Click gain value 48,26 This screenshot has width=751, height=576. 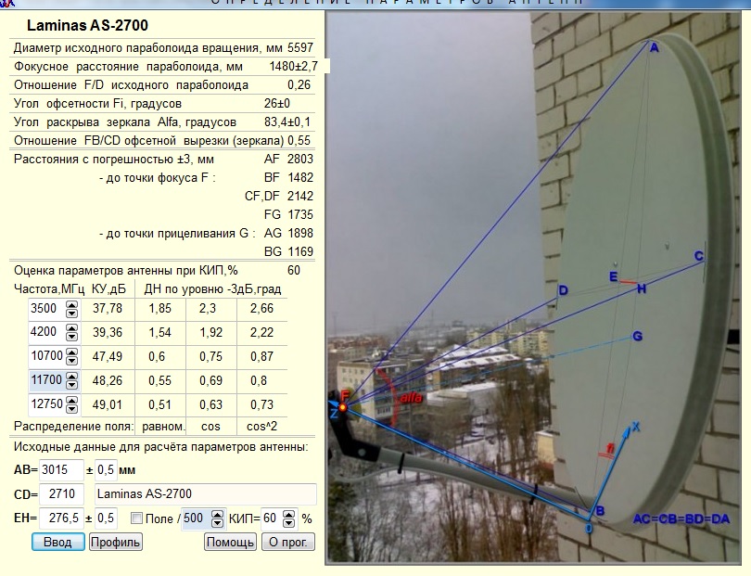[108, 381]
